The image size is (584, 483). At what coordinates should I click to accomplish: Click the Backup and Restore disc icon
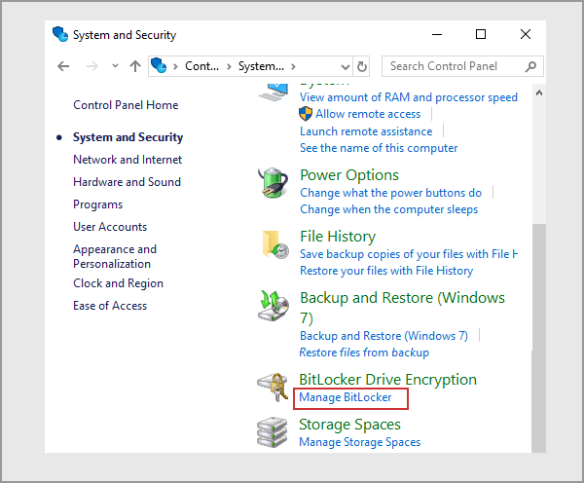point(274,306)
